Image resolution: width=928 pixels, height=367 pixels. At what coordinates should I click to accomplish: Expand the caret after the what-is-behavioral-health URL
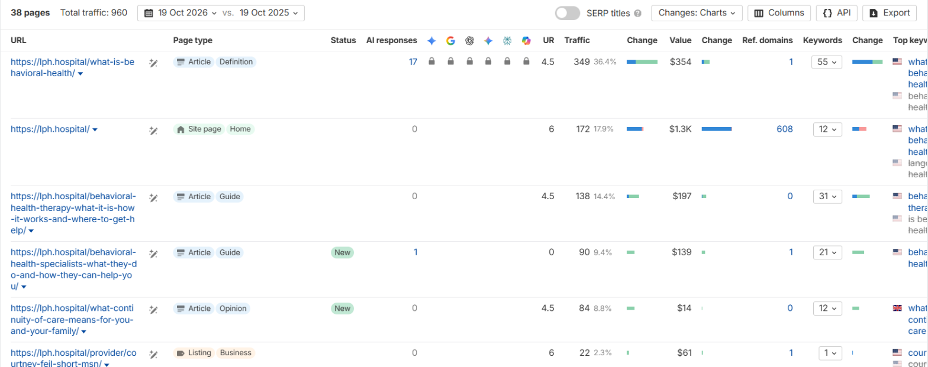(x=80, y=74)
